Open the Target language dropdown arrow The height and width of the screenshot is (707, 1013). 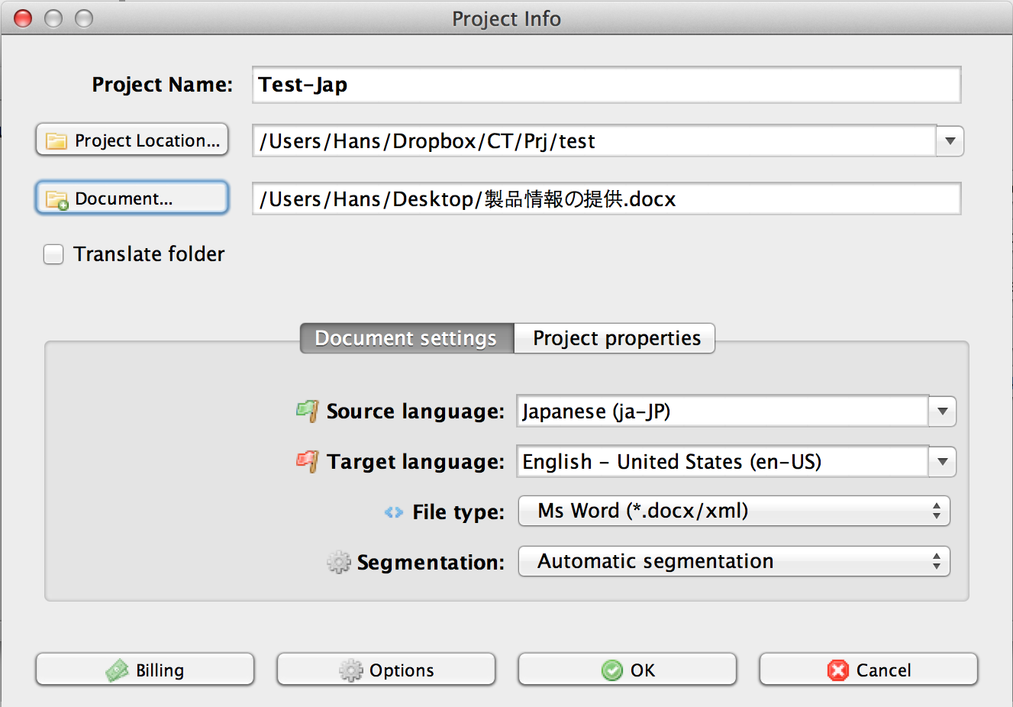[943, 462]
